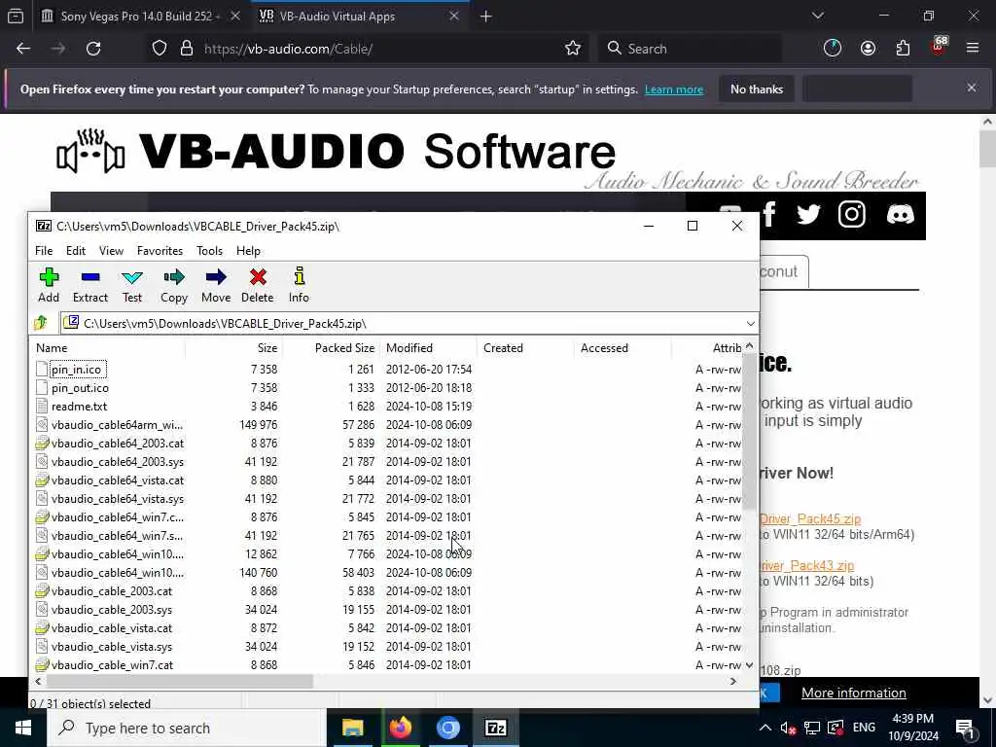Open the File menu in 7-Zip
996x747 pixels.
[x=44, y=251]
